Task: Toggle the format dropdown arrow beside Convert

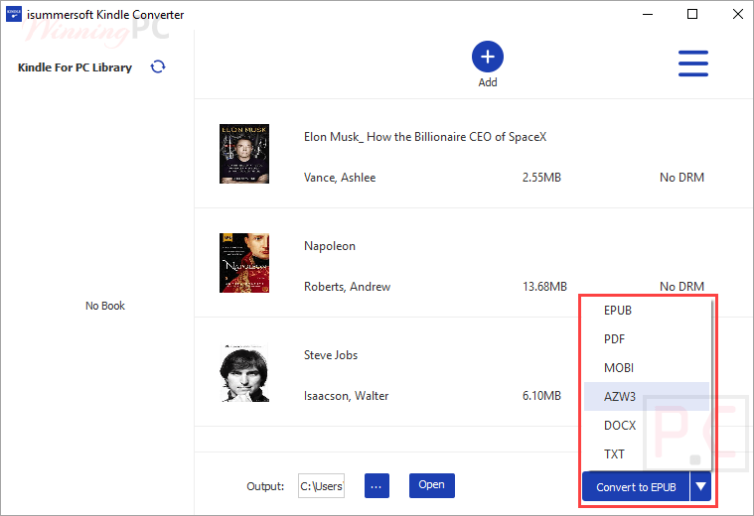Action: pos(700,486)
